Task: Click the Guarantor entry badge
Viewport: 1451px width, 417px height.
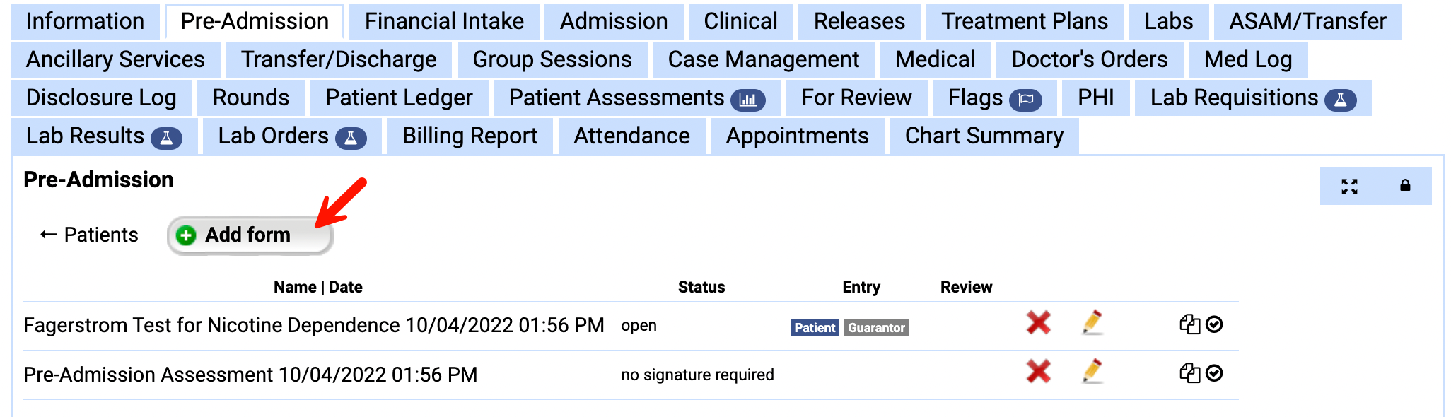Action: point(876,328)
